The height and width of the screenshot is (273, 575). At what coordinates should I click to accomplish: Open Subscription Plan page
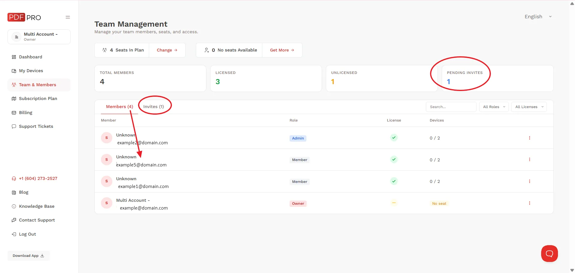(x=39, y=98)
